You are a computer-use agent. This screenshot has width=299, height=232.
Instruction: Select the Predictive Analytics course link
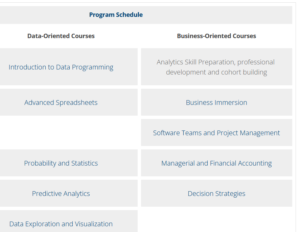61,194
